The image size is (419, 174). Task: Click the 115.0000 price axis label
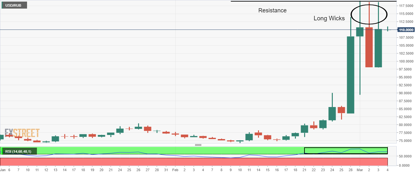pos(406,14)
